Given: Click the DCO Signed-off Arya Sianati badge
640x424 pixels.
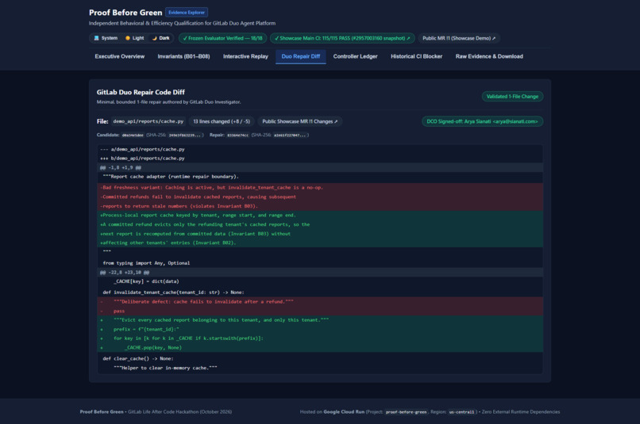Looking at the screenshot, I should click(482, 121).
